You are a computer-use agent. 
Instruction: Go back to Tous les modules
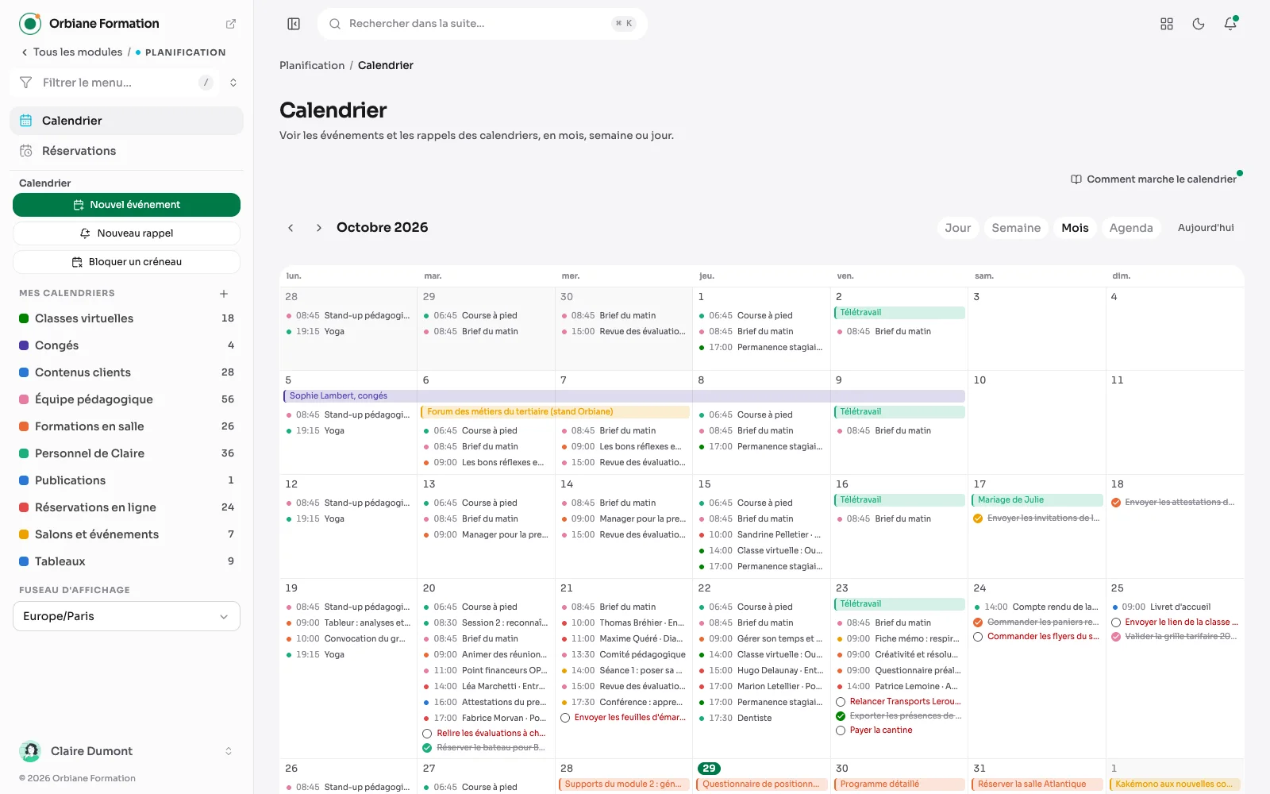pos(72,52)
